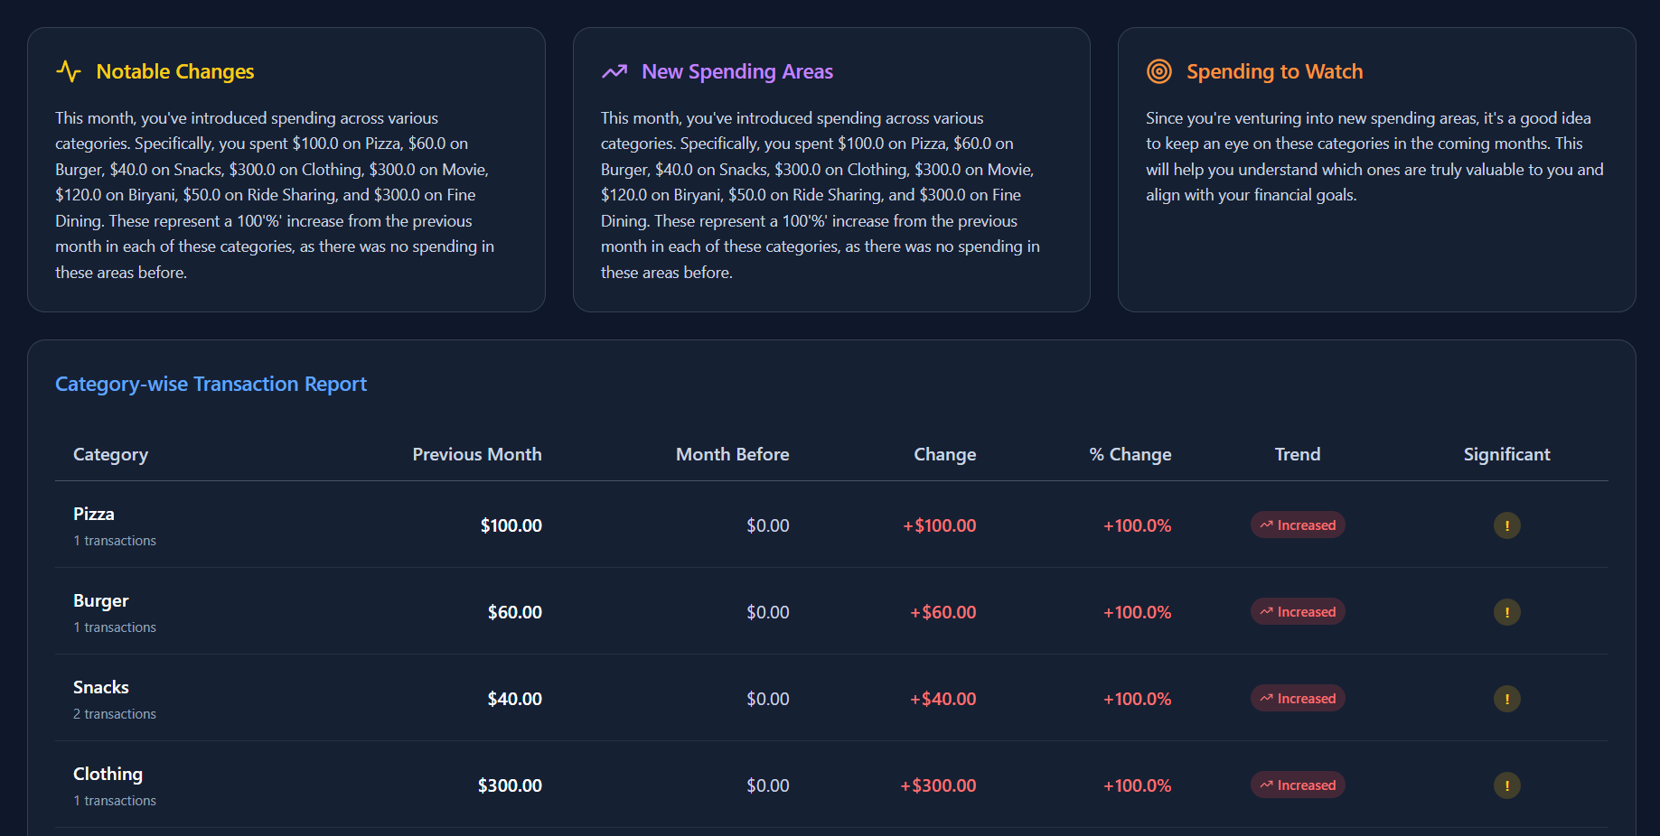Click the New Spending Areas trend arrow icon

[614, 71]
